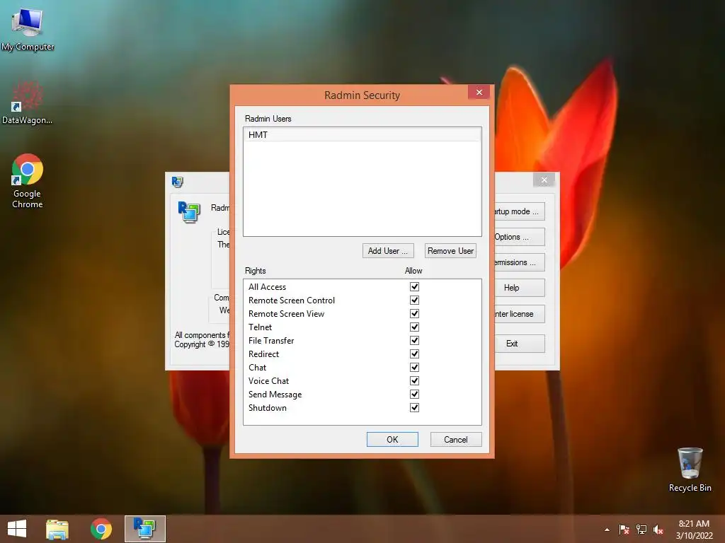This screenshot has width=725, height=543.
Task: Click the Shutdown label text
Action: coord(267,408)
